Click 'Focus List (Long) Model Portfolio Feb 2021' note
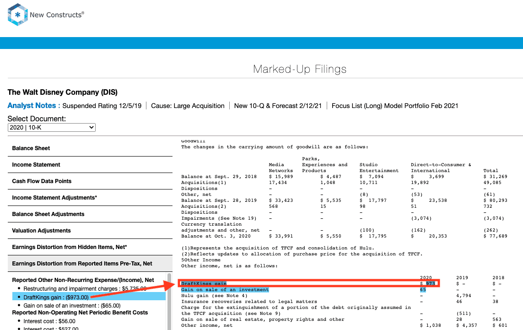 [x=395, y=106]
